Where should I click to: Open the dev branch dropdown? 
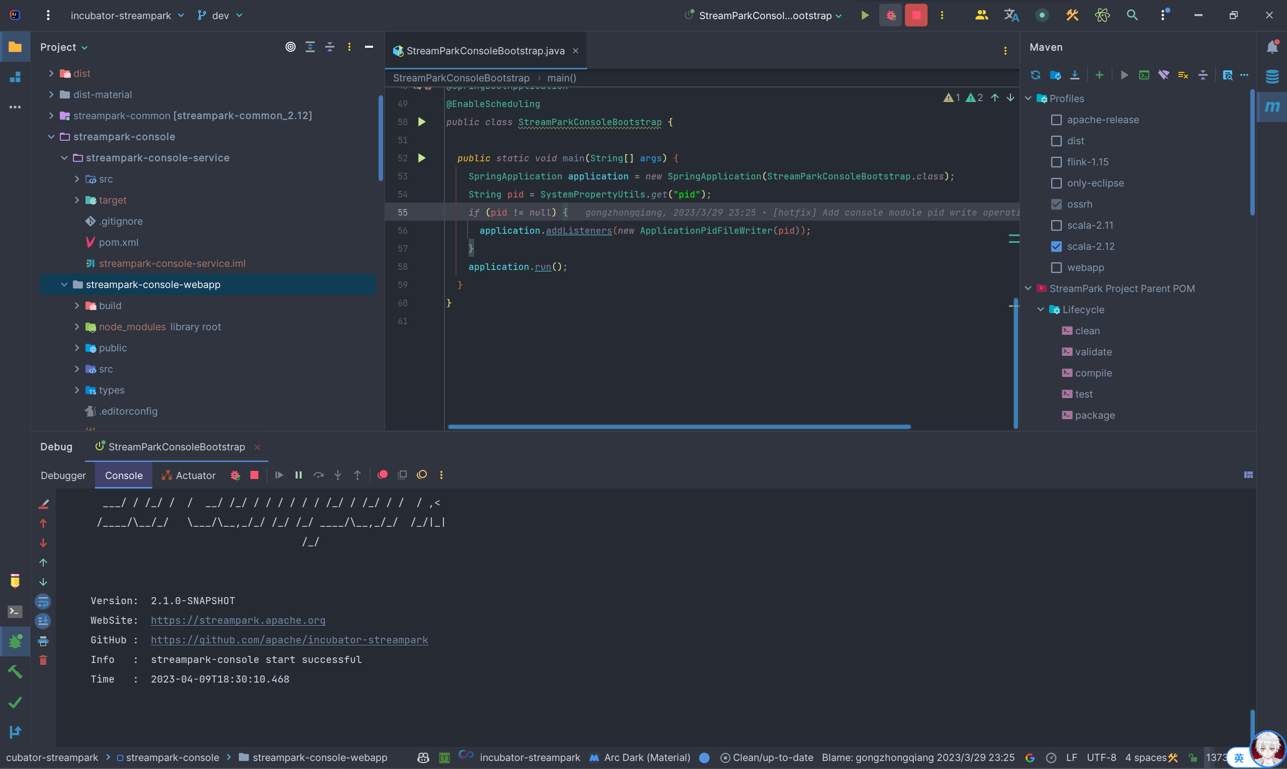coord(220,16)
